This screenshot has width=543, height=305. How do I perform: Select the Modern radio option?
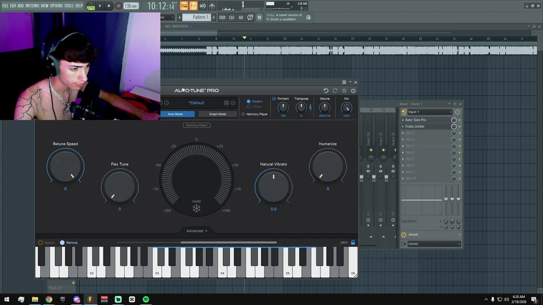(x=249, y=102)
